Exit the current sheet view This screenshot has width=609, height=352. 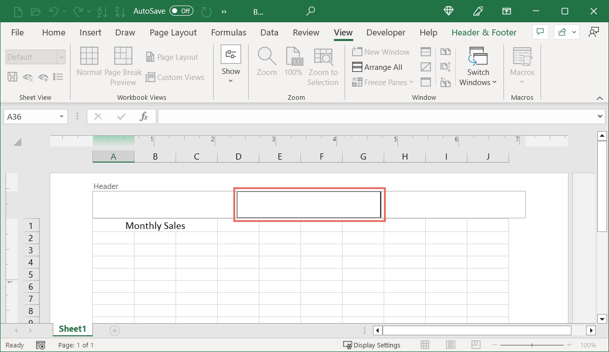point(27,77)
